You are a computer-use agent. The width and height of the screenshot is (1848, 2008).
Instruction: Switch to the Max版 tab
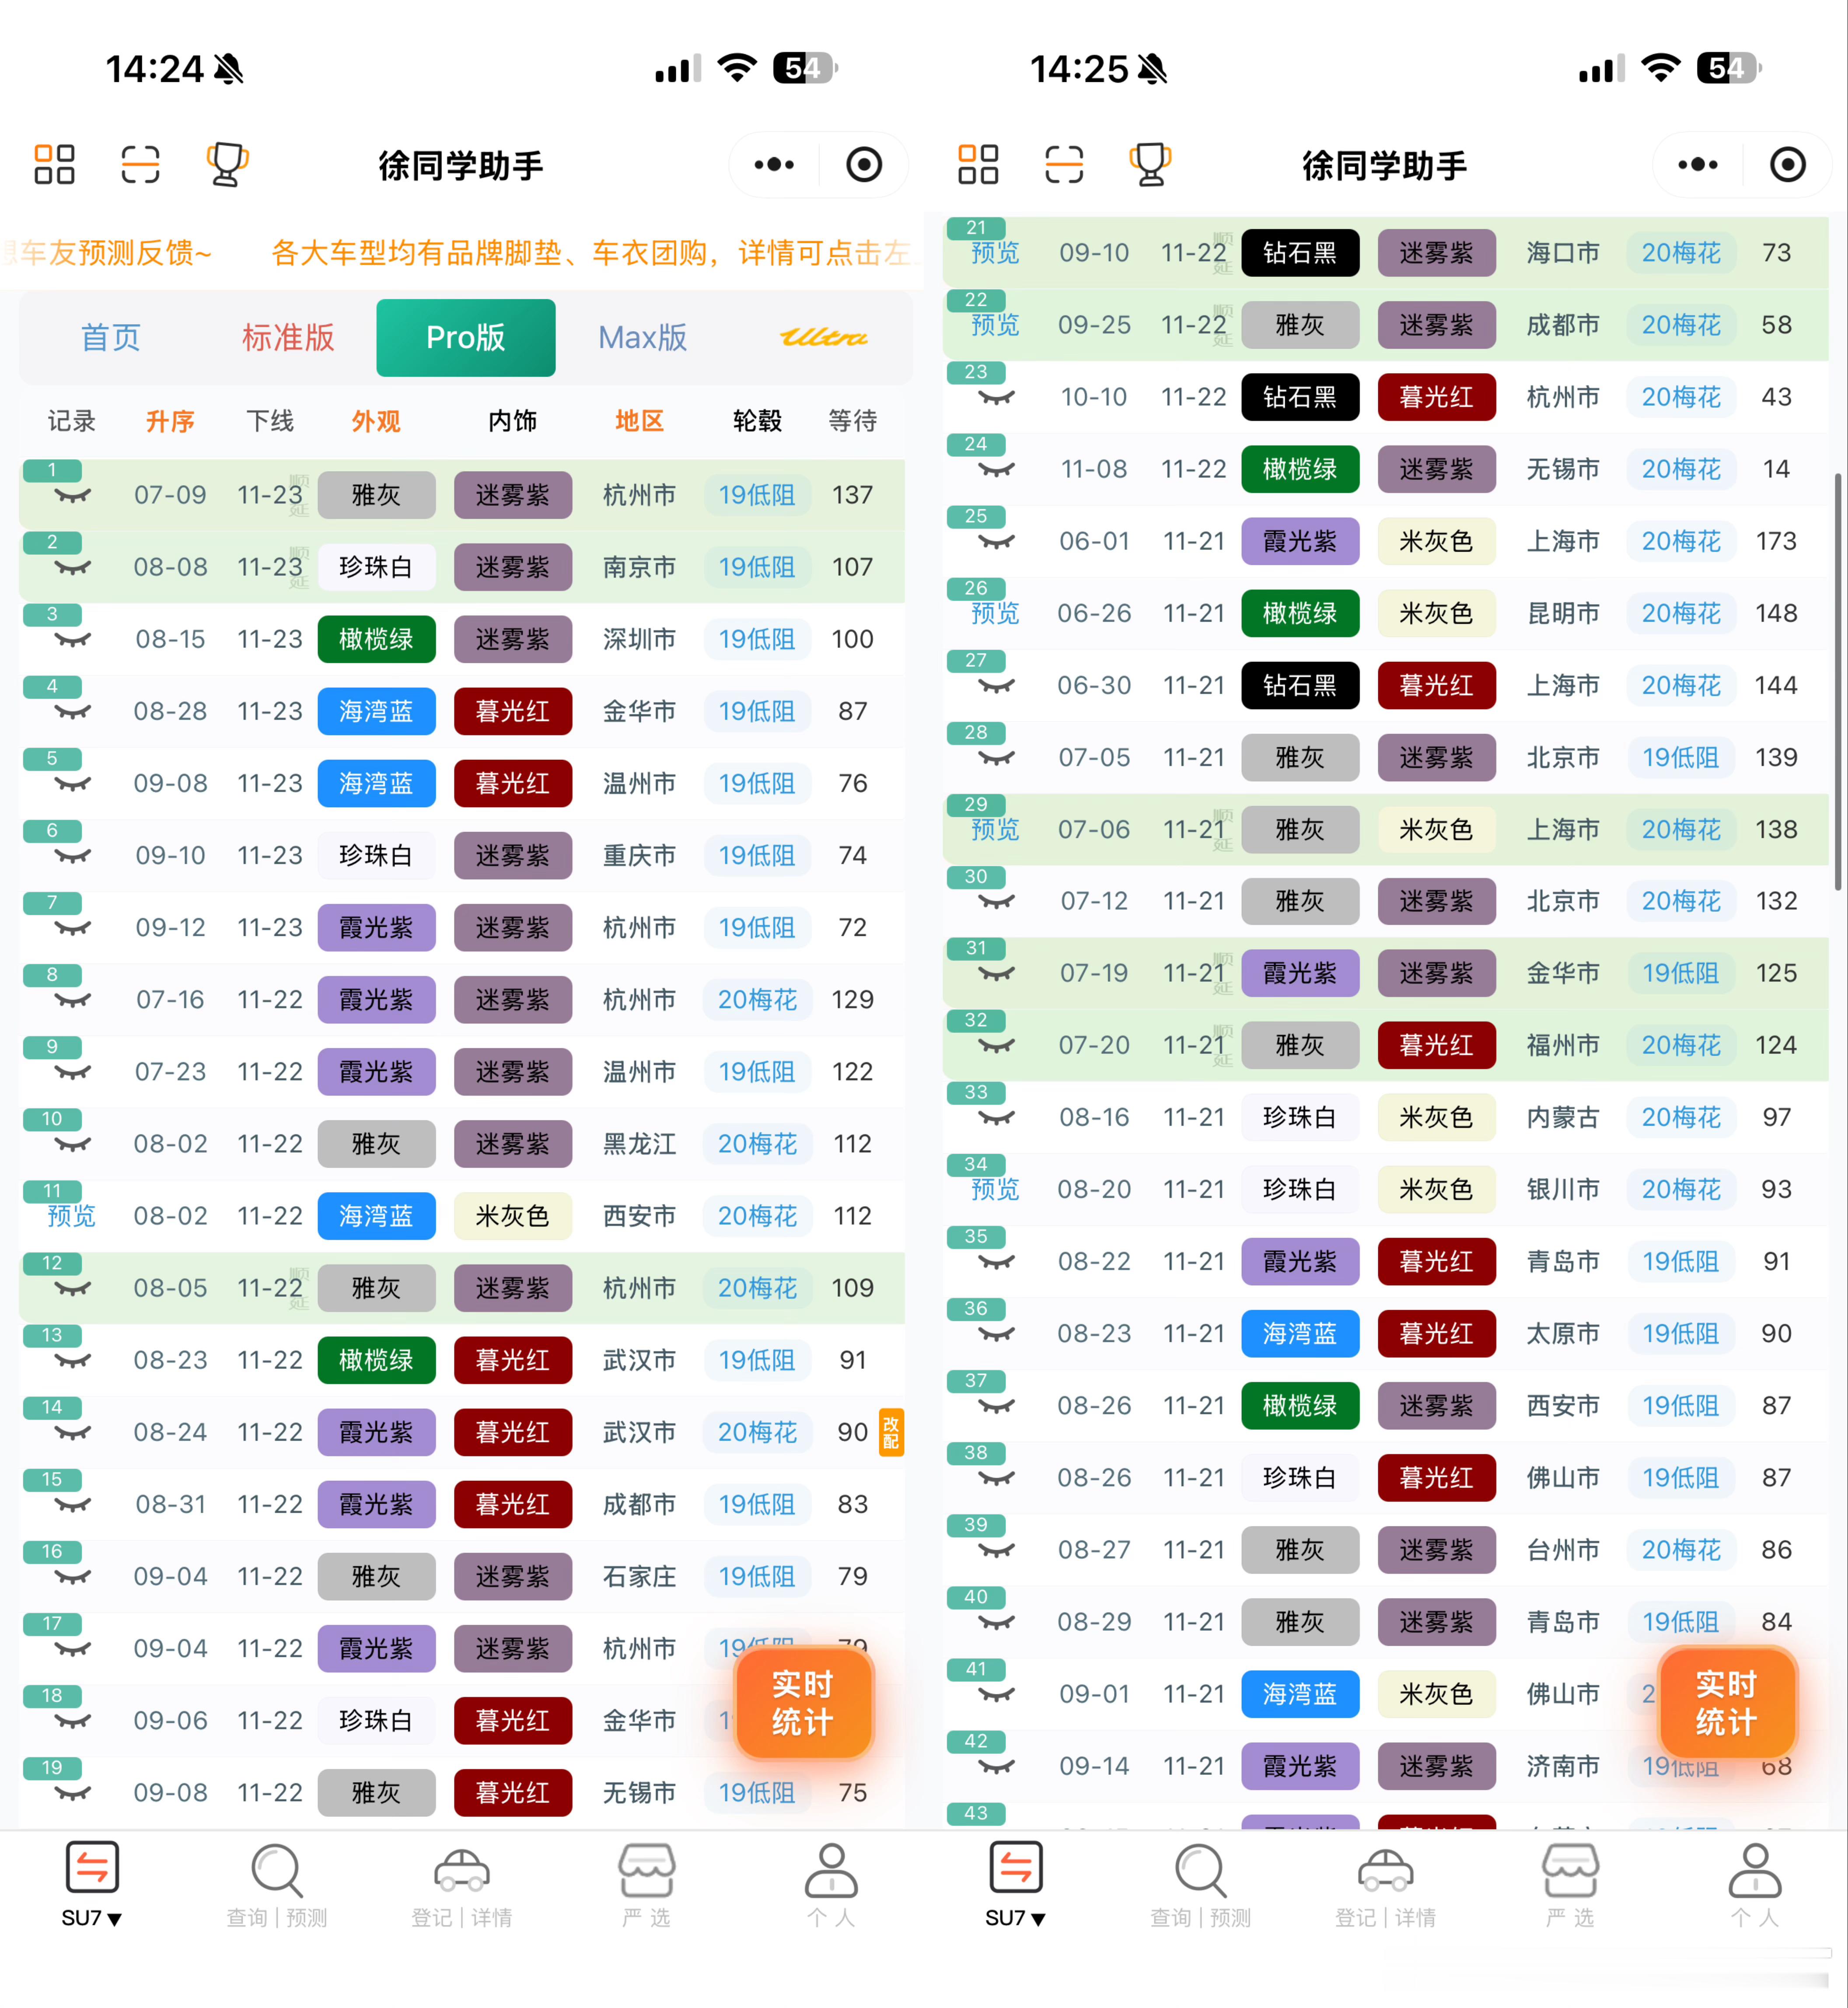point(642,338)
